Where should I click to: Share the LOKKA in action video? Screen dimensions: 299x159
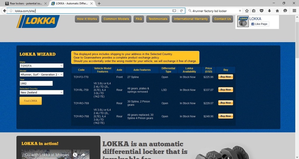(83, 155)
